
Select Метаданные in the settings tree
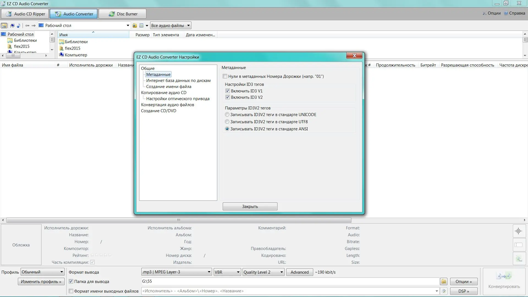click(158, 75)
